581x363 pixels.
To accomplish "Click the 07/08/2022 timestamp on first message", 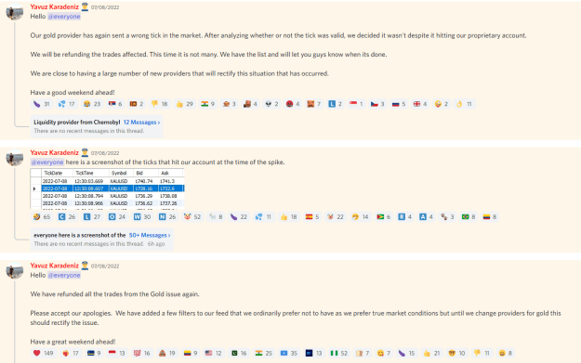I will [x=105, y=7].
